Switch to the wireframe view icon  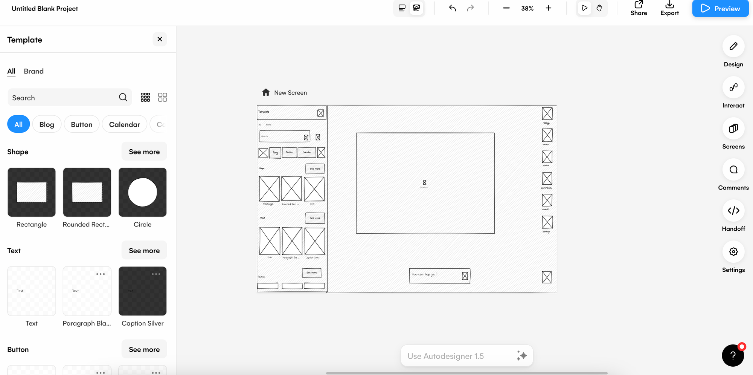(416, 8)
